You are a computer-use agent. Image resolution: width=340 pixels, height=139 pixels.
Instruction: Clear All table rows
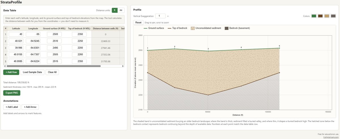(52, 72)
